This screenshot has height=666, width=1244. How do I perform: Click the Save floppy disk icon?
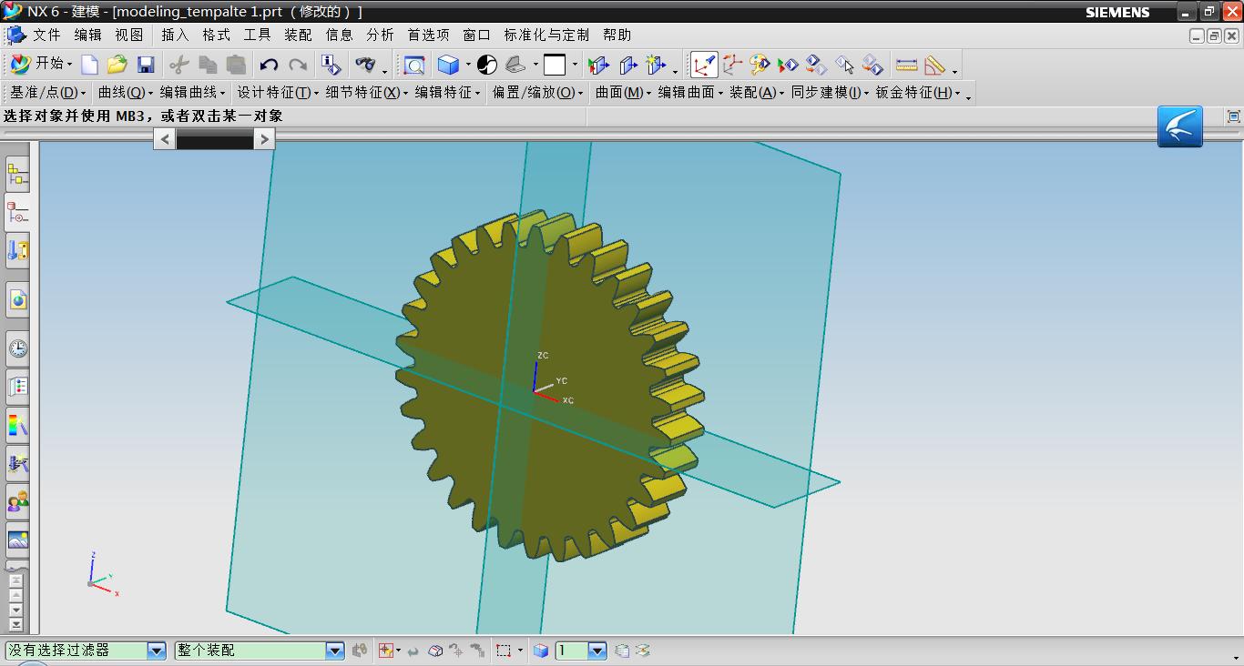(146, 65)
